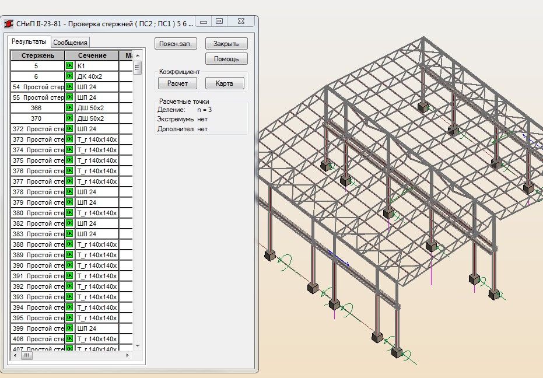Image resolution: width=543 pixels, height=378 pixels.
Task: Click the table's vertical scrollbar down arrow
Action: 138,346
